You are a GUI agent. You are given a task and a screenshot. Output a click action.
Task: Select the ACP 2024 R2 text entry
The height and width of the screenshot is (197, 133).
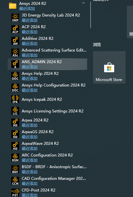34,27
